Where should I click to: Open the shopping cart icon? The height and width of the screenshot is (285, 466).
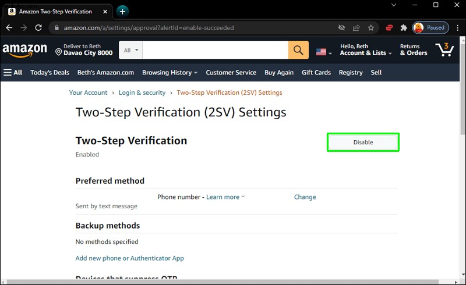(x=444, y=49)
